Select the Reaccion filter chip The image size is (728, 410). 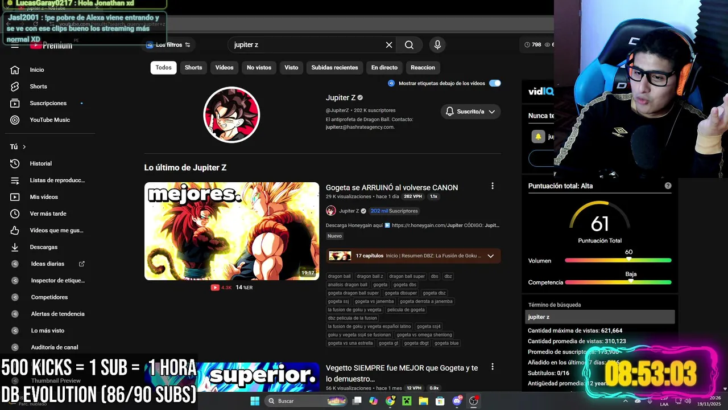click(423, 68)
